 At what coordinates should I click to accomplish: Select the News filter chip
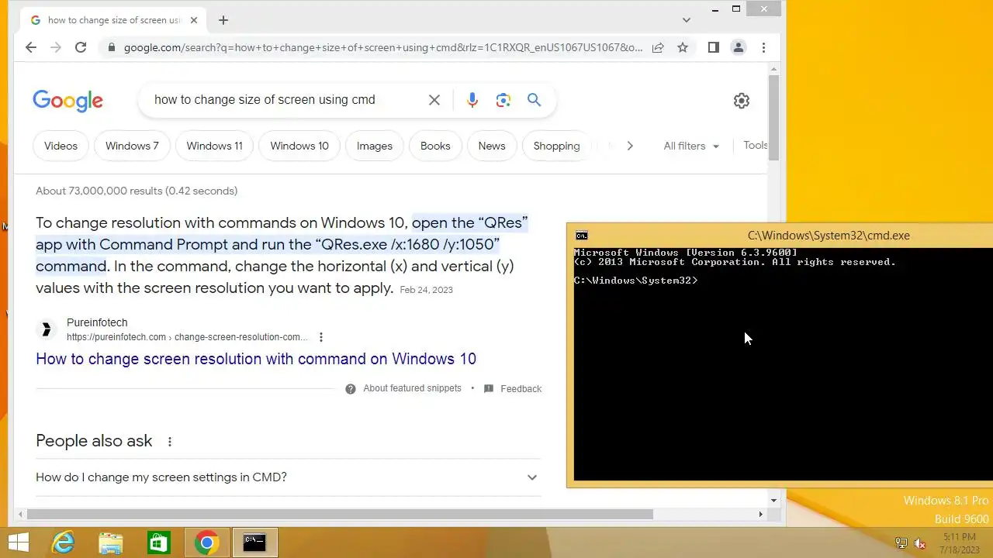pyautogui.click(x=492, y=146)
